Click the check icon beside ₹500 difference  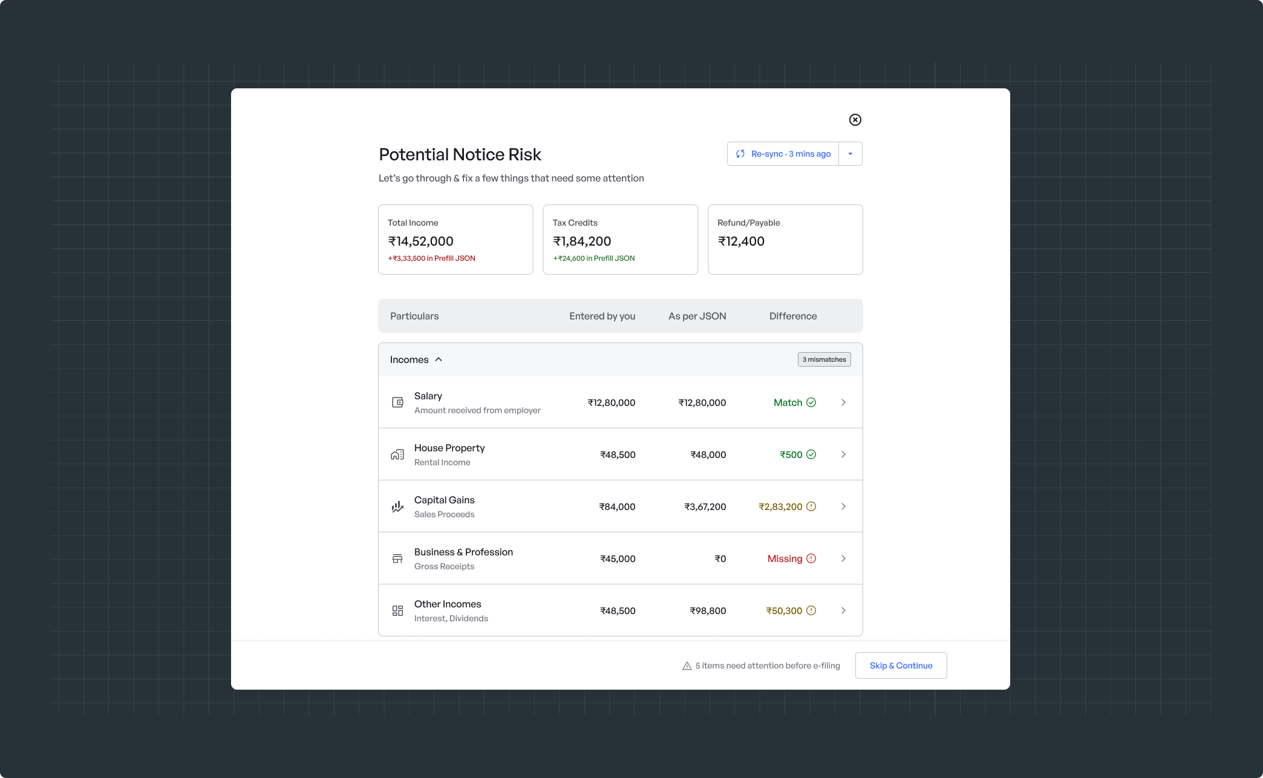811,454
